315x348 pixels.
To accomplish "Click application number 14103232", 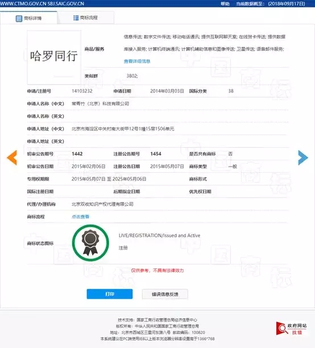I will 82,91.
